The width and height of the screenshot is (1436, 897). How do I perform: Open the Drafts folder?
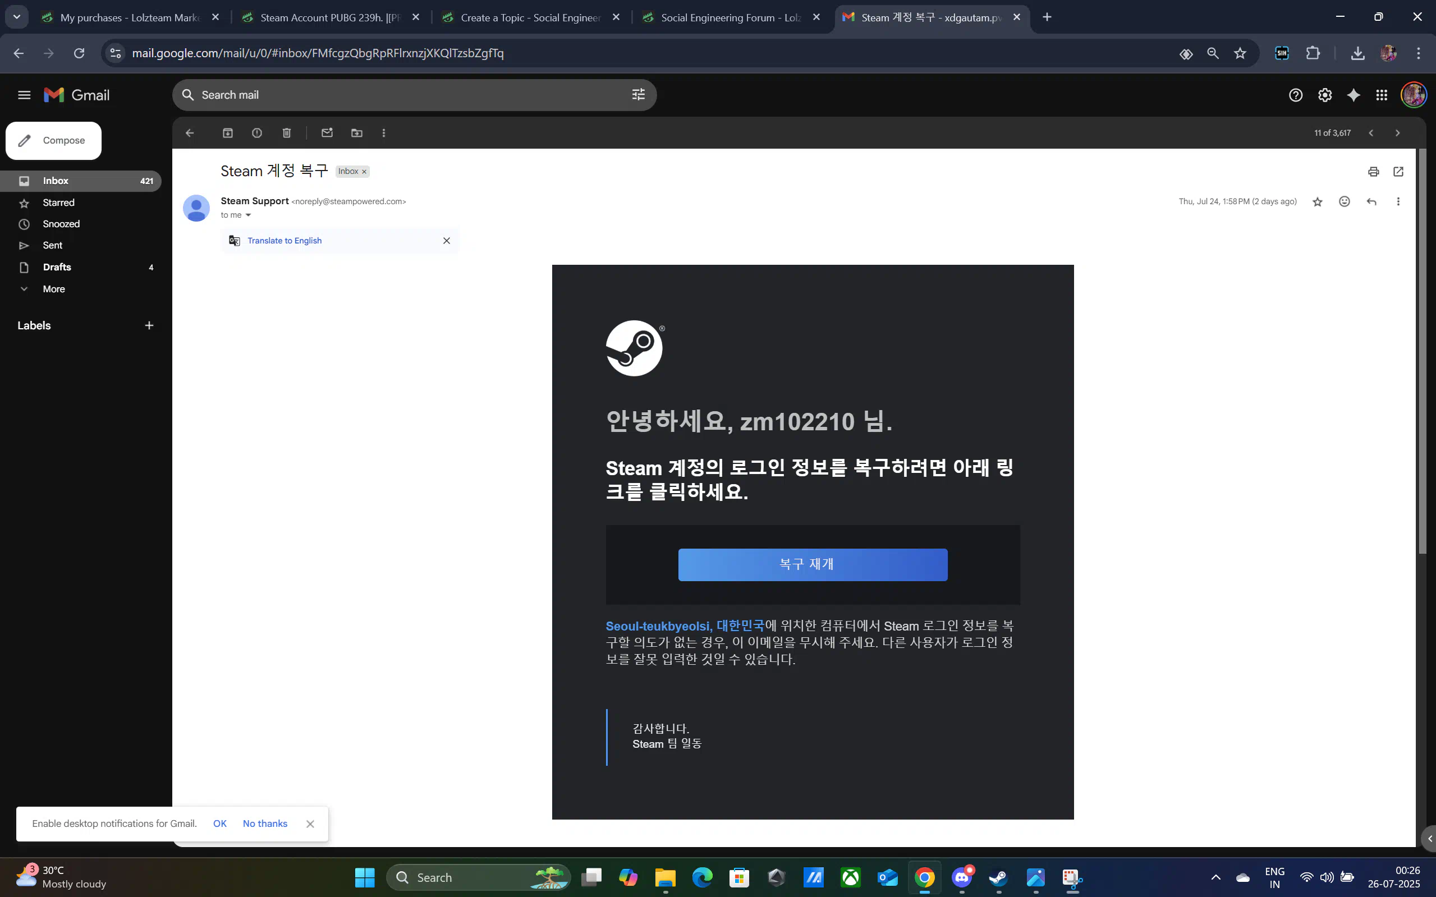pyautogui.click(x=81, y=268)
